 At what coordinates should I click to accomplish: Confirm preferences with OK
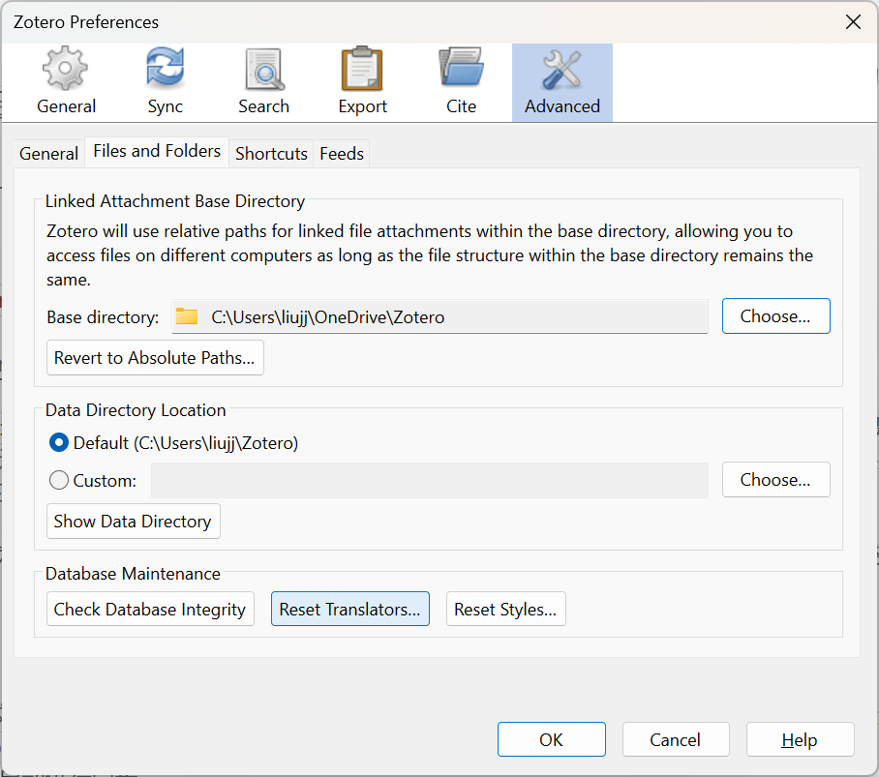tap(551, 739)
